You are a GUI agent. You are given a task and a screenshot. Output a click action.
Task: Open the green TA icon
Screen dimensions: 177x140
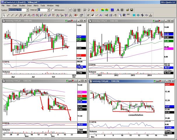[103, 10]
